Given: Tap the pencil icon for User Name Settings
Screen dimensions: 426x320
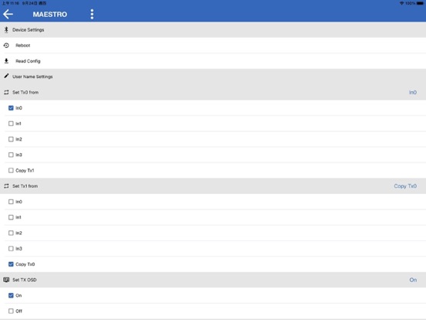Looking at the screenshot, I should 6,77.
